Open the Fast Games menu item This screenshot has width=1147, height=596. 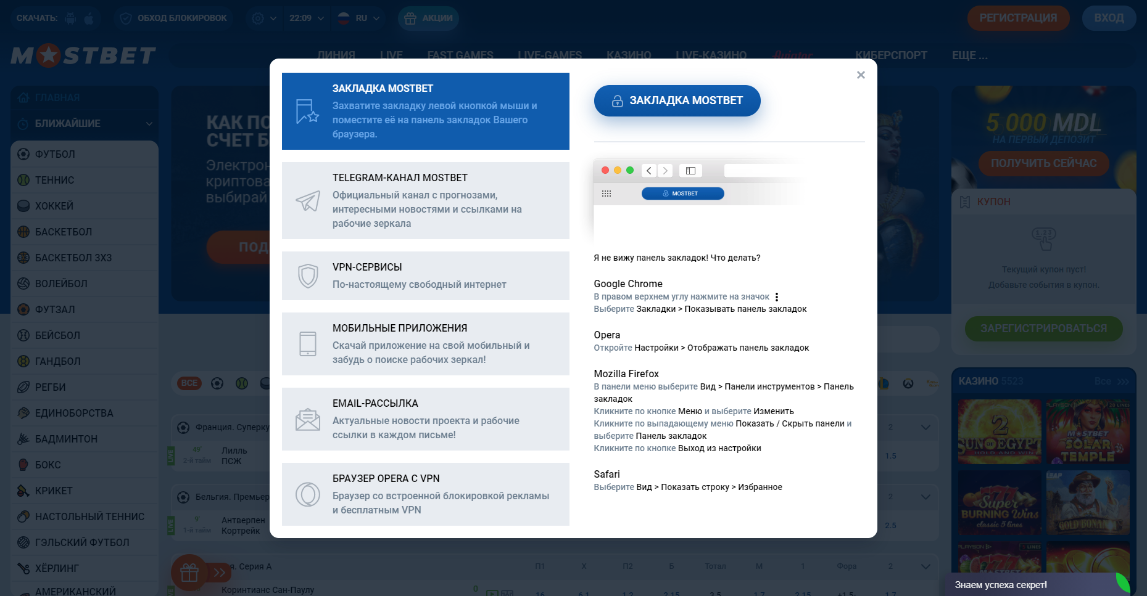[x=460, y=55]
